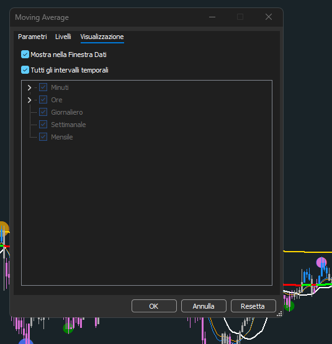Screen dimensions: 332x344
Task: Click the Resetta button
Action: point(253,306)
